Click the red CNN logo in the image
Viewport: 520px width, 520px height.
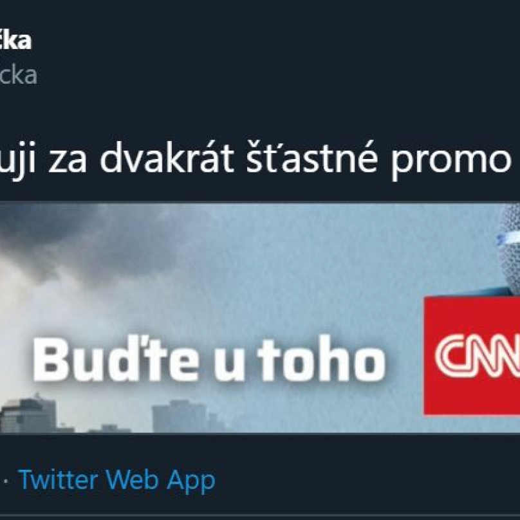click(472, 355)
